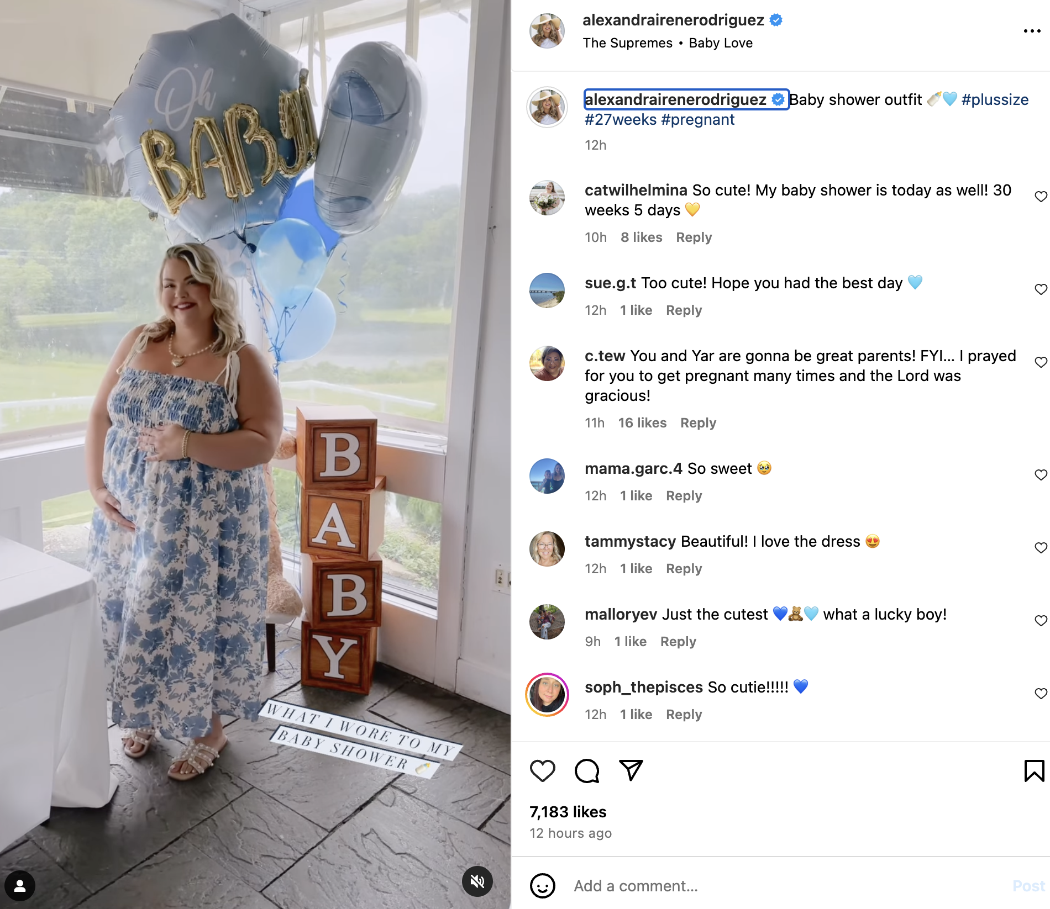The image size is (1050, 909).
Task: Open the three-dot more options menu
Action: pos(1032,31)
